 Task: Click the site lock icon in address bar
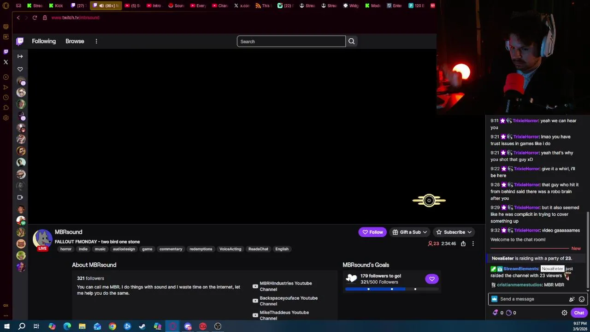pos(45,18)
